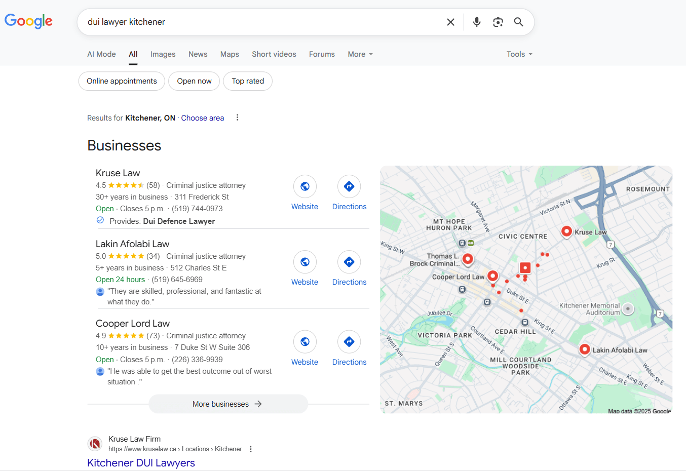Open options menu beside Choose area
The image size is (686, 471).
(x=237, y=117)
